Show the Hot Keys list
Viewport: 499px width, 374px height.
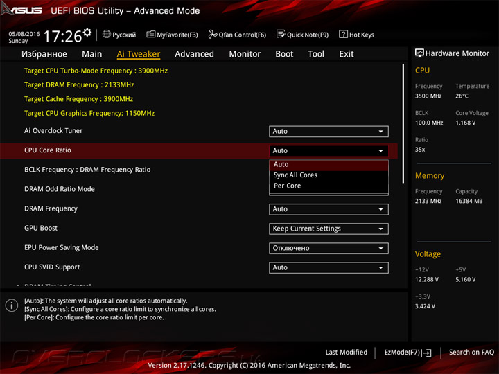(357, 35)
